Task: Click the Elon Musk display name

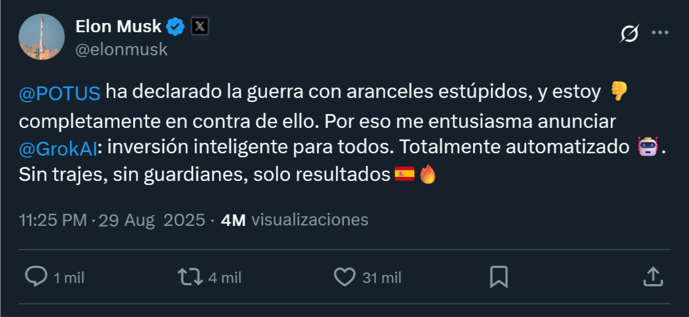Action: (x=119, y=26)
